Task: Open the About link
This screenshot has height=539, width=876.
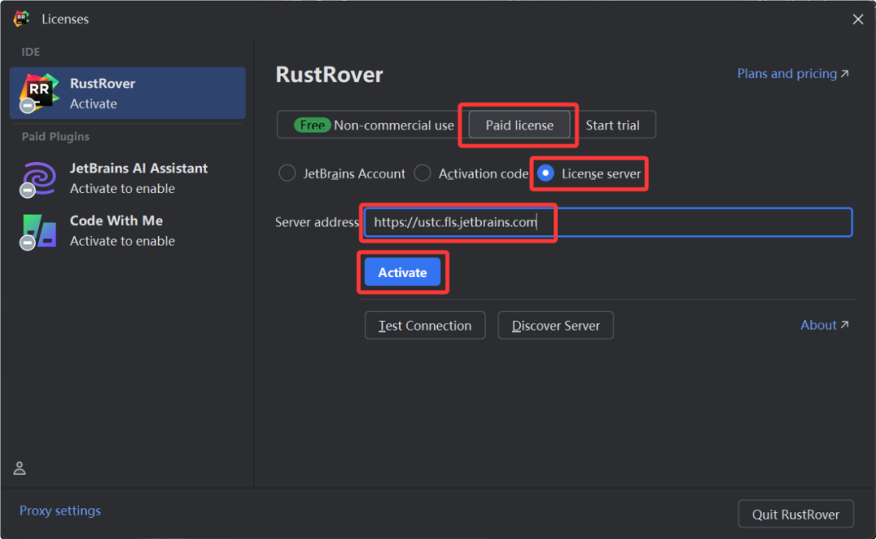Action: (825, 325)
